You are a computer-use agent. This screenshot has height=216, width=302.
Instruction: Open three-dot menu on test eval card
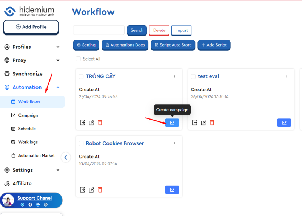click(x=287, y=76)
